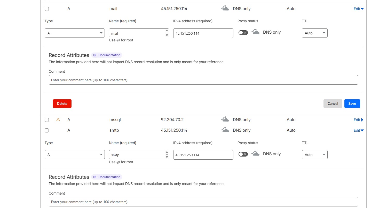
Task: Click the warning triangle icon on mssql record
Action: coord(58,120)
